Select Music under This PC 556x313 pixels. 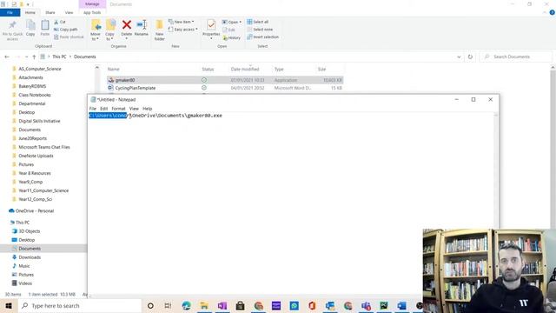24,266
